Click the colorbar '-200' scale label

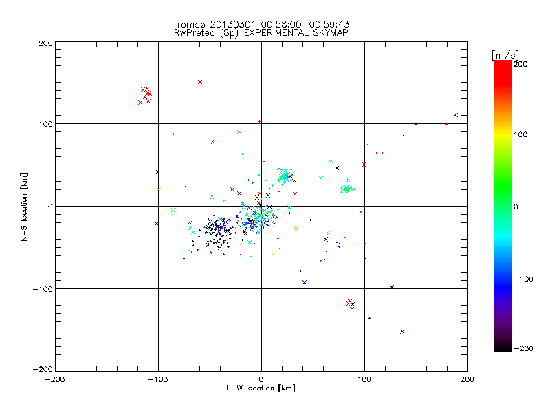[x=524, y=348]
